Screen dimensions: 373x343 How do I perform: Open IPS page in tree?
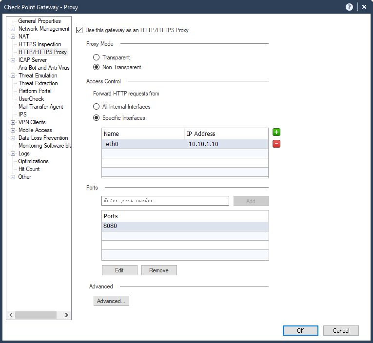22,114
